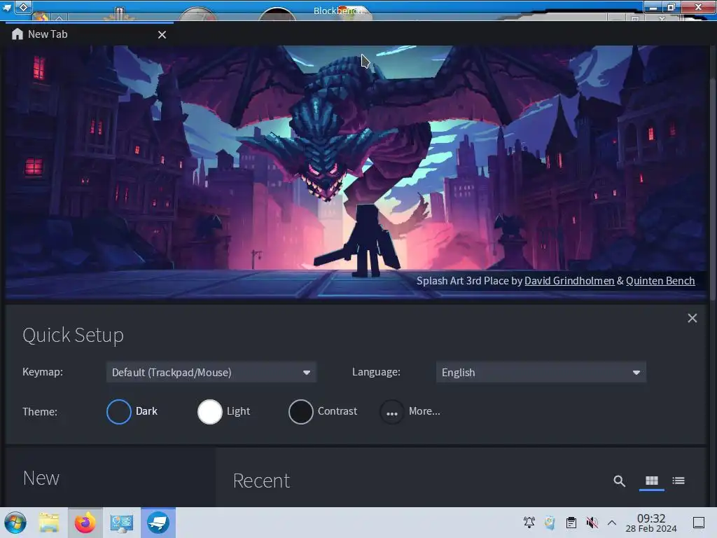
Task: Open Firefox from the taskbar
Action: [85, 523]
